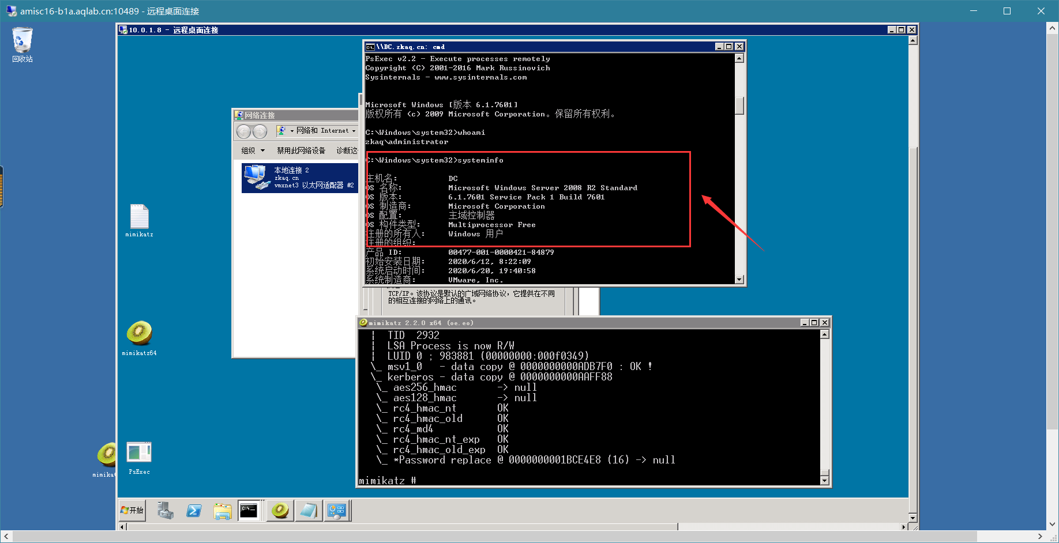Image resolution: width=1059 pixels, height=543 pixels.
Task: Expand the 组织 dropdown menu
Action: 253,150
